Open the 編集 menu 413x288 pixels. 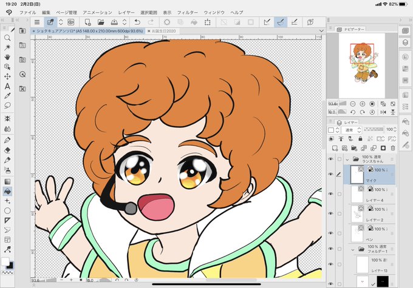(x=46, y=12)
